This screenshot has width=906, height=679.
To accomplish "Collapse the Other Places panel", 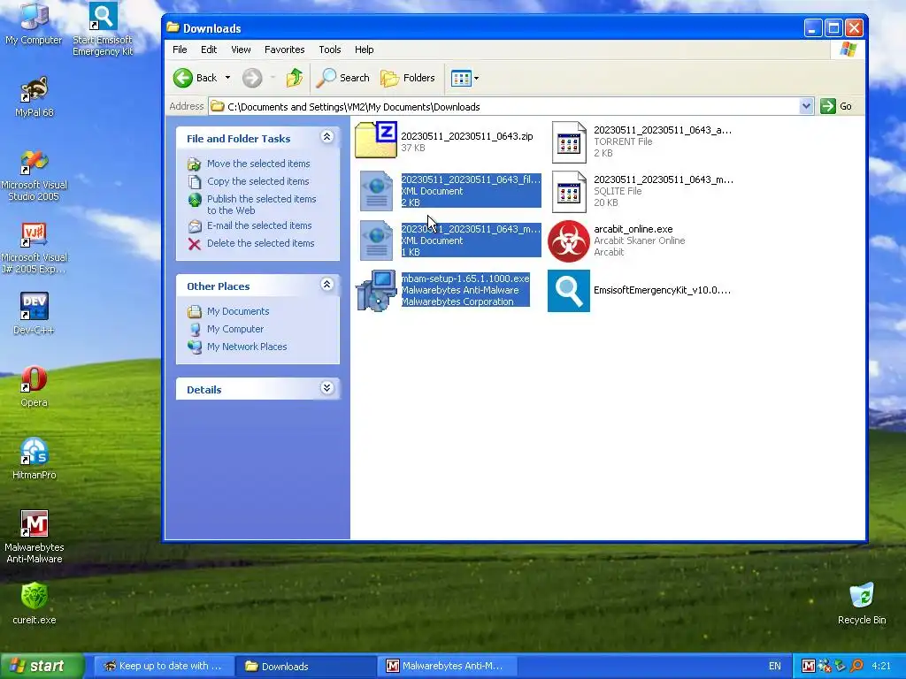I will 327,284.
